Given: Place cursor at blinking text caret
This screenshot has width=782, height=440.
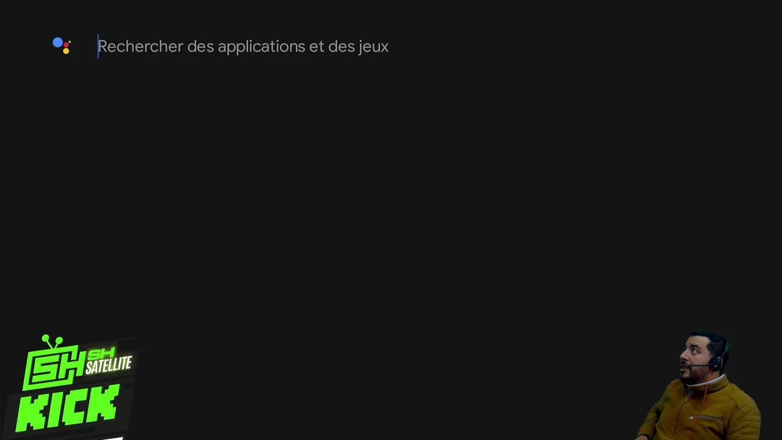Looking at the screenshot, I should tap(98, 46).
